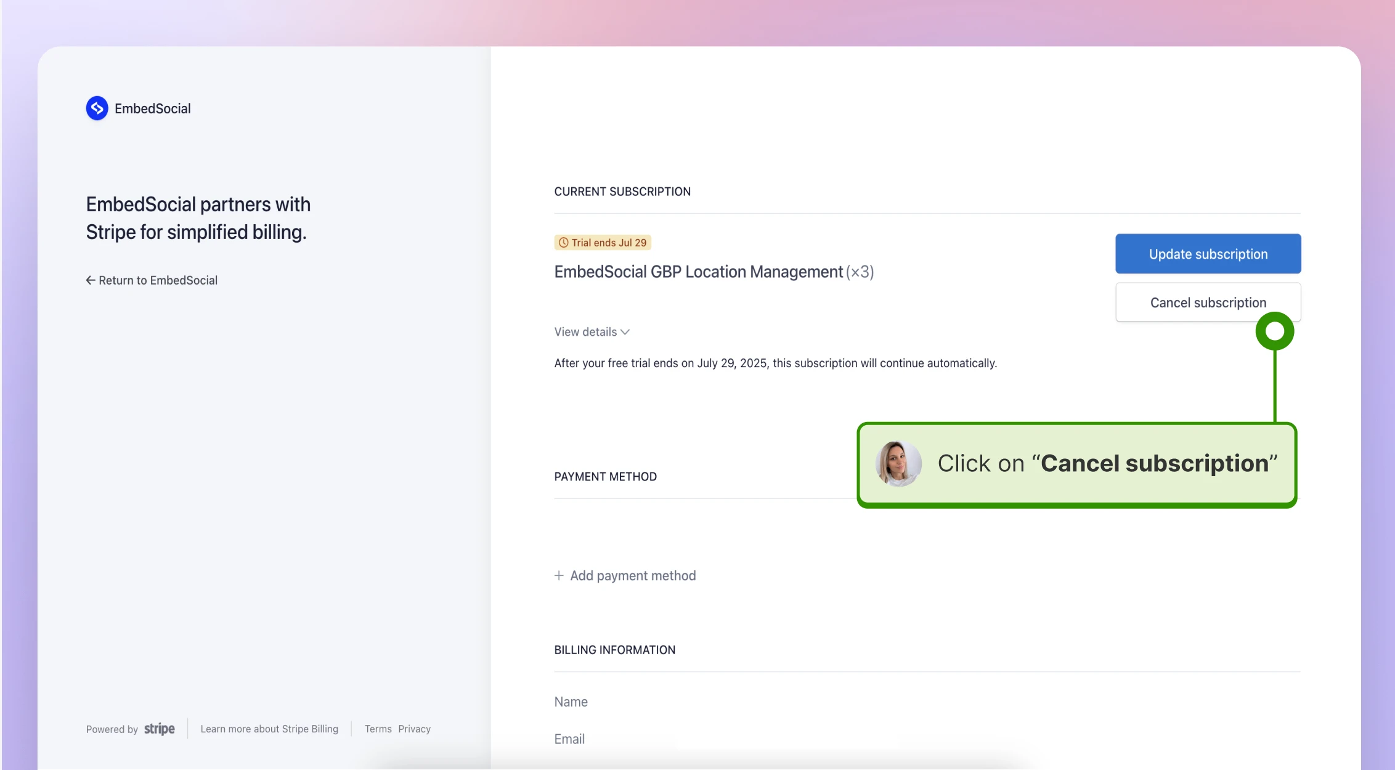Click the back arrow beside Return to EmbedSocial
This screenshot has height=770, width=1395.
click(x=91, y=280)
